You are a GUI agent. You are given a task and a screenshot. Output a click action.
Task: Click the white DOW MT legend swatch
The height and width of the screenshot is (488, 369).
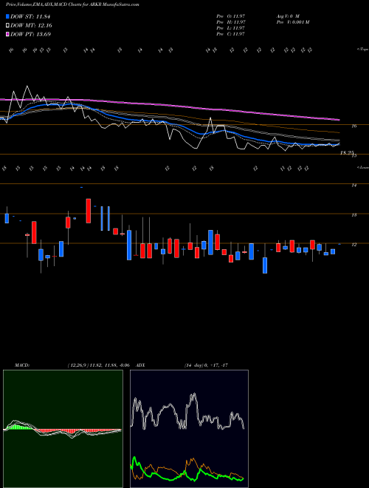[x=8, y=26]
